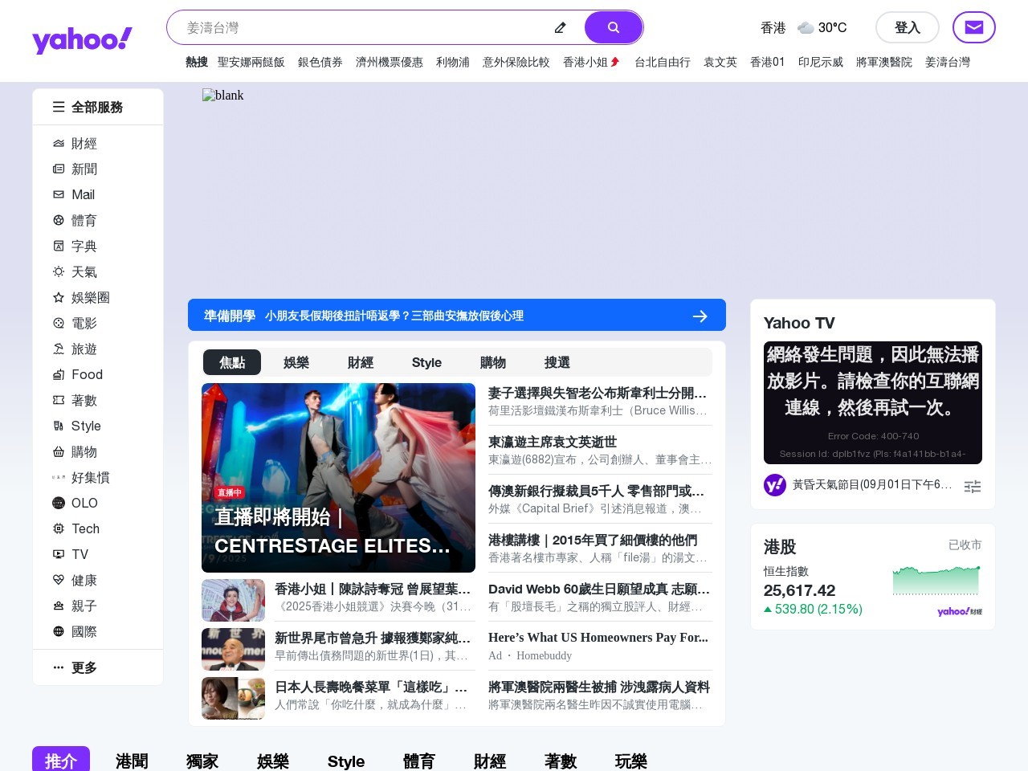Image resolution: width=1028 pixels, height=771 pixels.
Task: Open the 購物 news tab
Action: (x=493, y=362)
